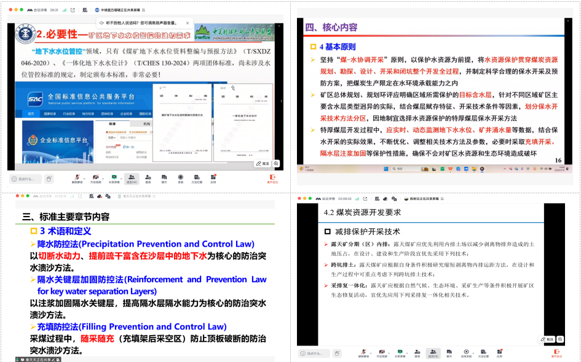Image resolution: width=581 pixels, height=362 pixels.
Task: Start 录制 recording in top-left meeting toolbar
Action: coord(180,178)
